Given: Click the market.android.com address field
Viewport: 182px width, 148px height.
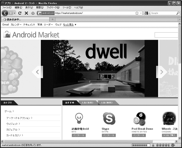Looking at the screenshot, I should (95, 13).
